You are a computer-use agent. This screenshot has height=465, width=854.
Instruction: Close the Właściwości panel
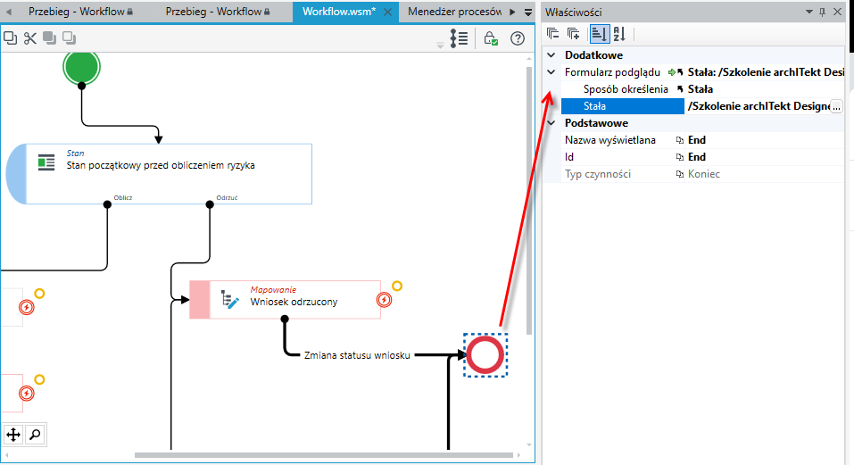(x=838, y=12)
